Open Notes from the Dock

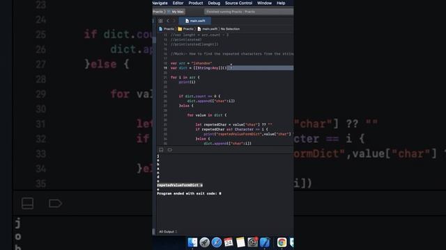[x=240, y=242]
